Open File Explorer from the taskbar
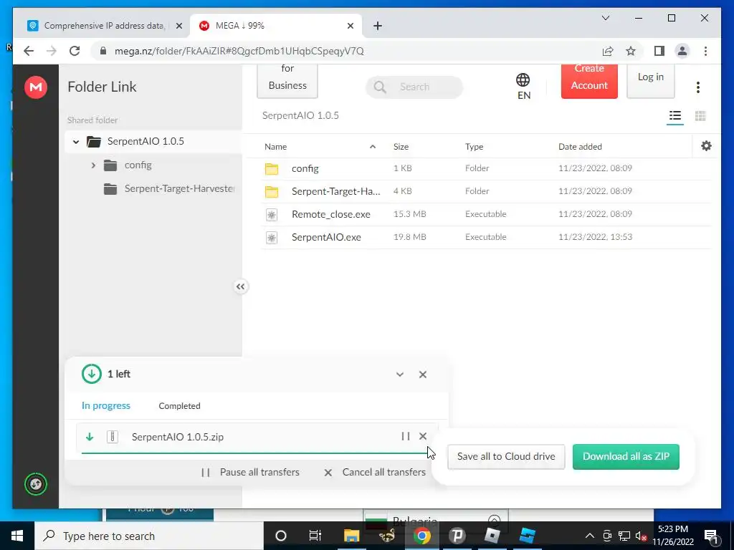The image size is (734, 550). (351, 536)
